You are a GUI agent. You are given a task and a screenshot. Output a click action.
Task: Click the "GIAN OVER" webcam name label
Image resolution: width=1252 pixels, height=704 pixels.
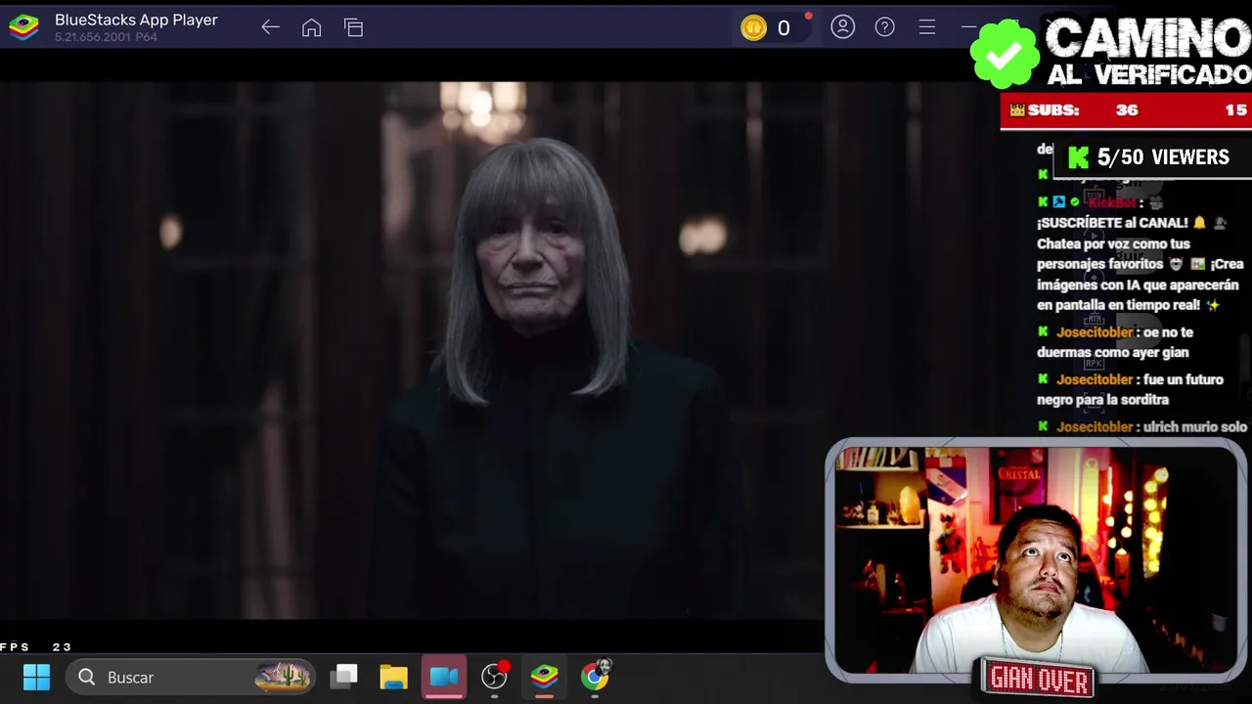[1039, 678]
